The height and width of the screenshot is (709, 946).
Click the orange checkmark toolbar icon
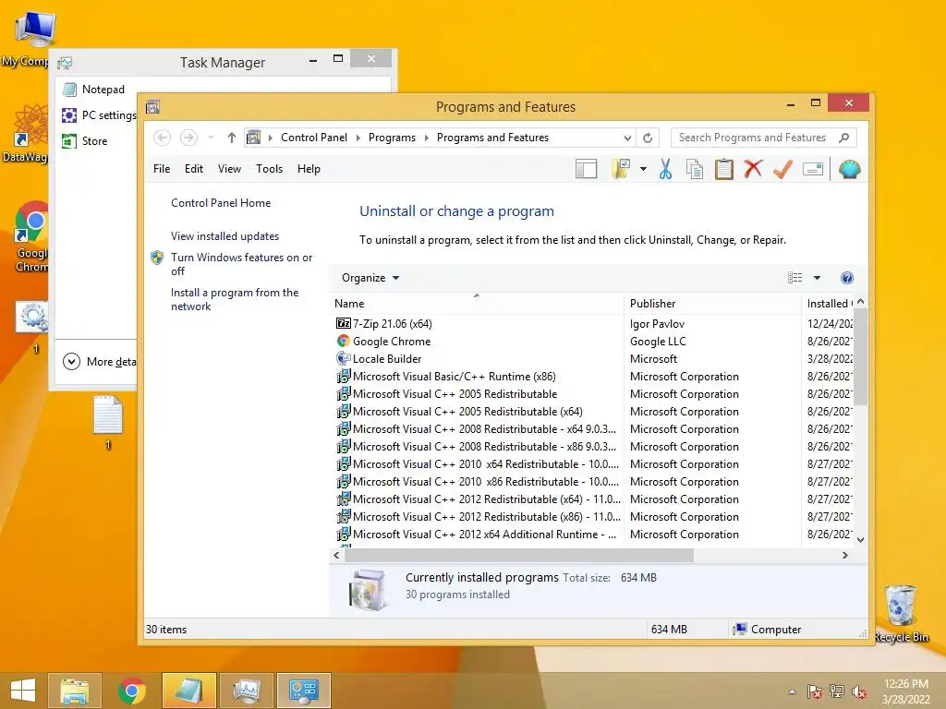point(782,170)
